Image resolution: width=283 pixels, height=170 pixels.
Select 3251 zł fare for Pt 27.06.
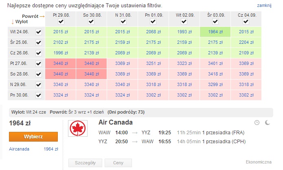tap(153, 64)
